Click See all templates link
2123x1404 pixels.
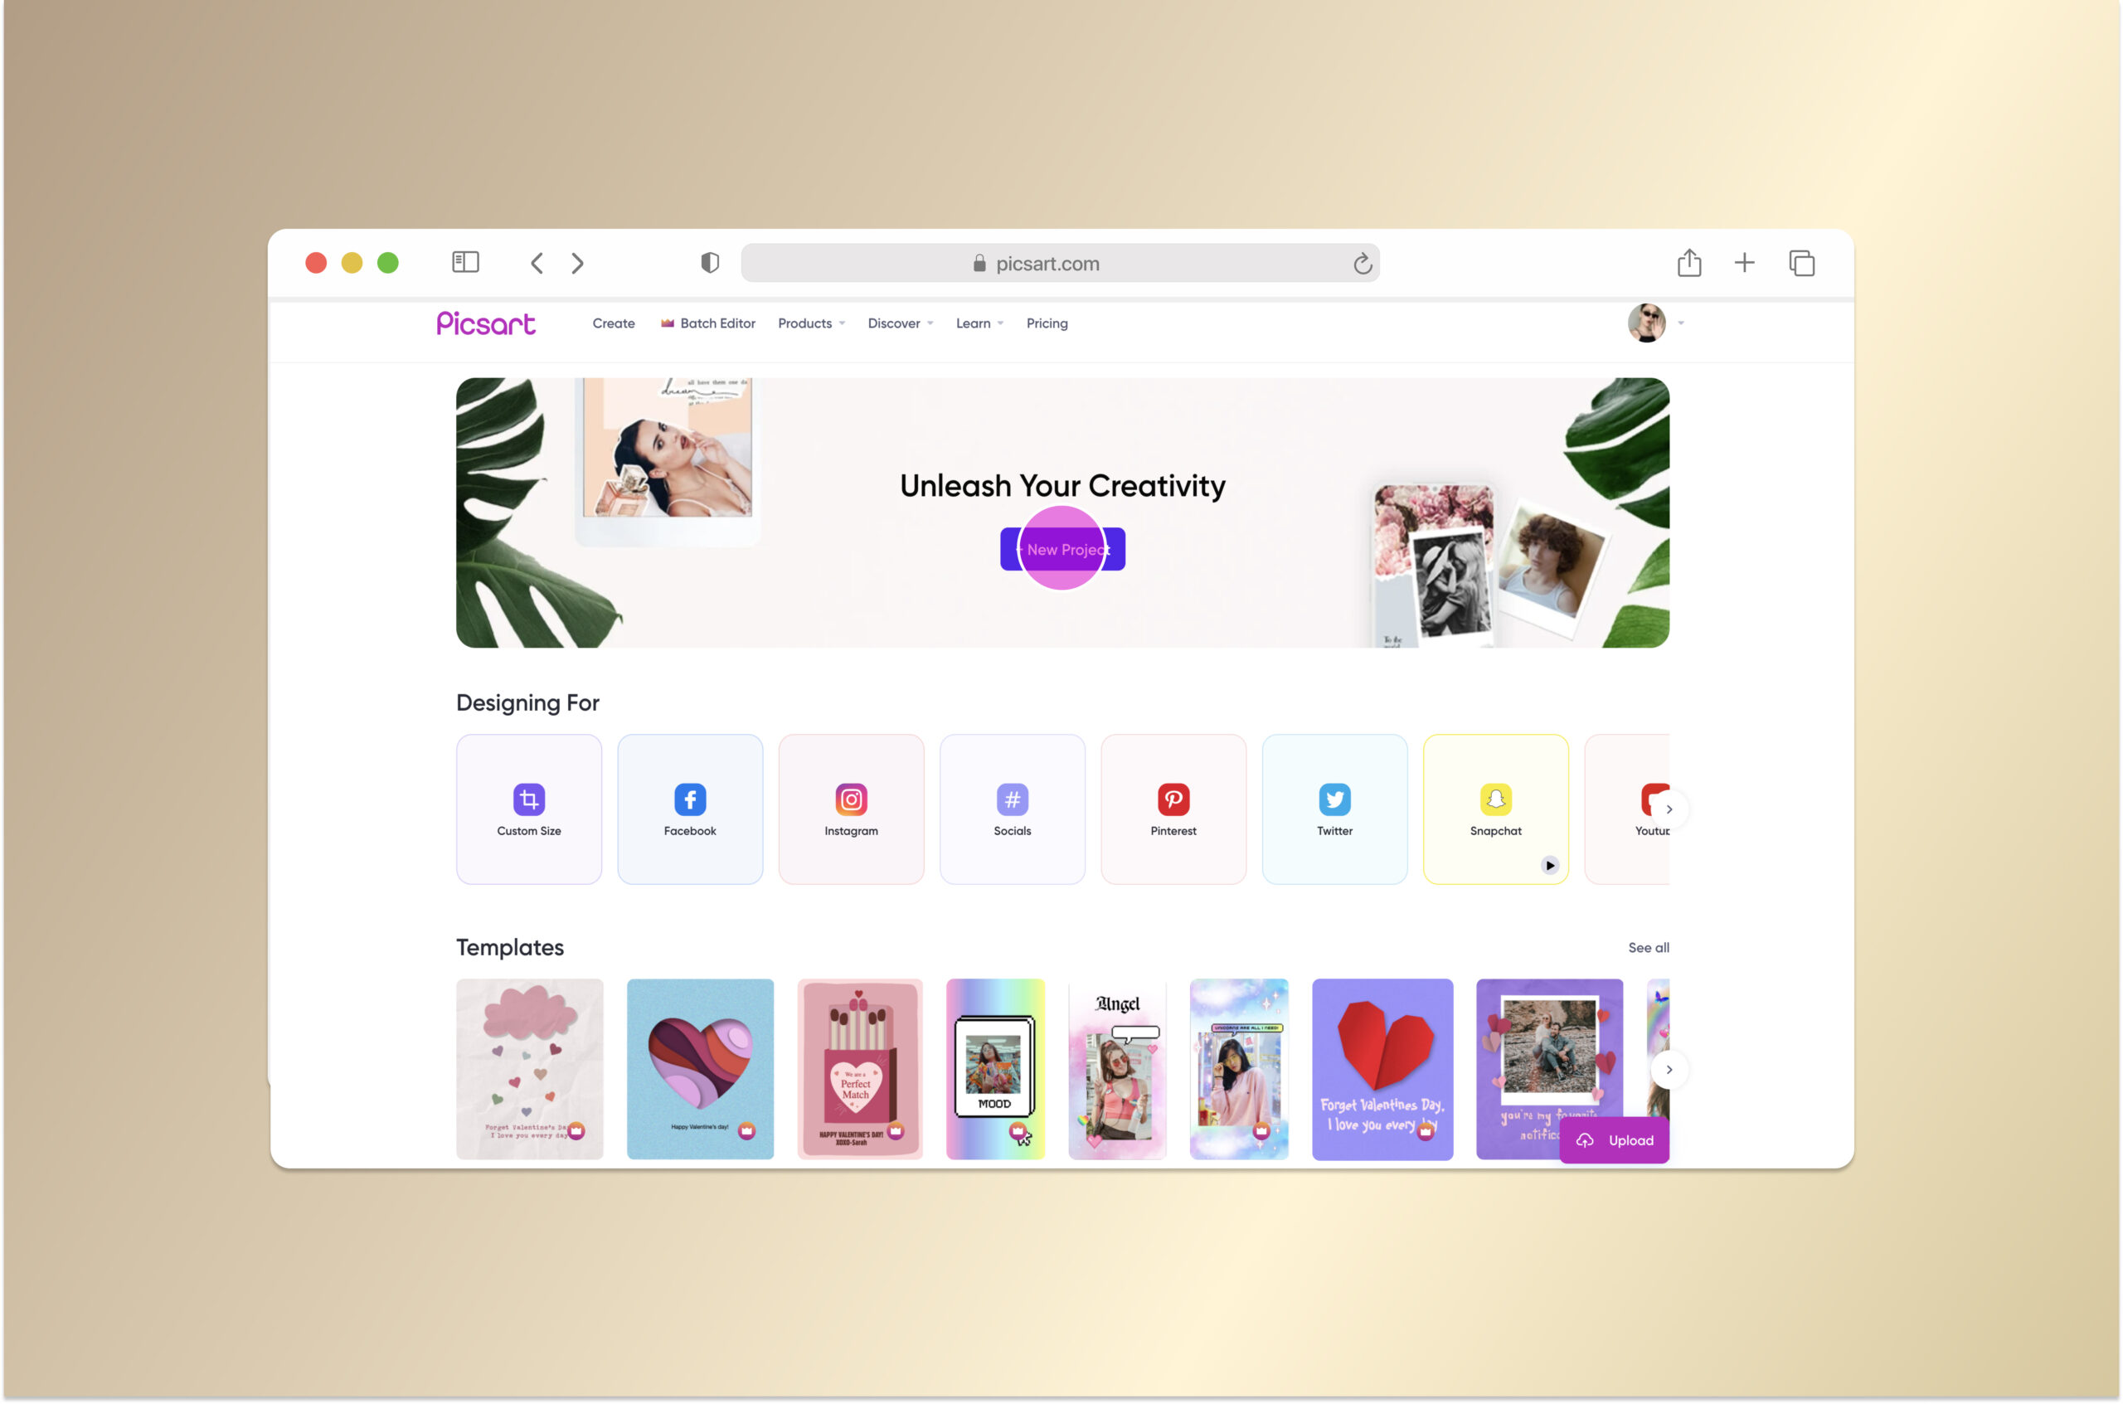pyautogui.click(x=1647, y=946)
